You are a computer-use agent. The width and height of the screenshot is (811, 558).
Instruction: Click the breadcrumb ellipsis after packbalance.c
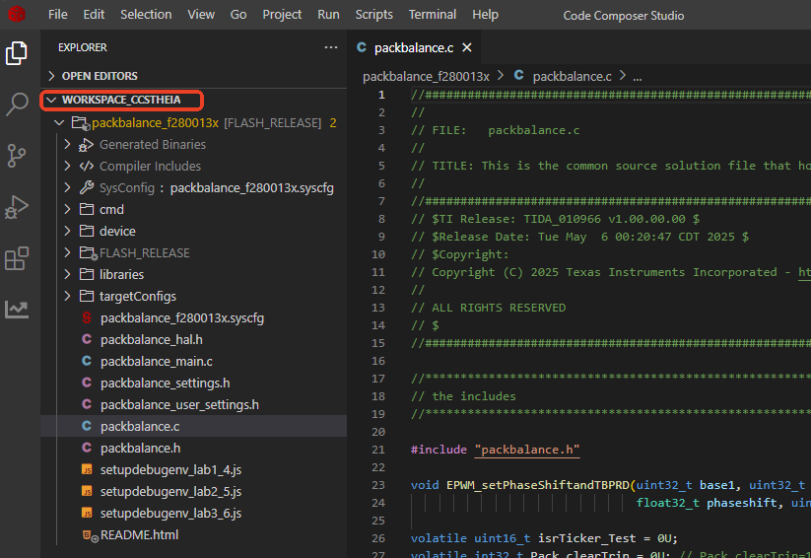tap(637, 76)
